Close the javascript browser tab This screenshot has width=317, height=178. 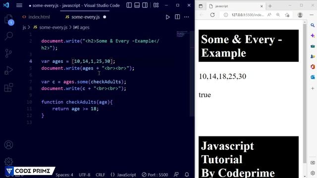(x=262, y=6)
